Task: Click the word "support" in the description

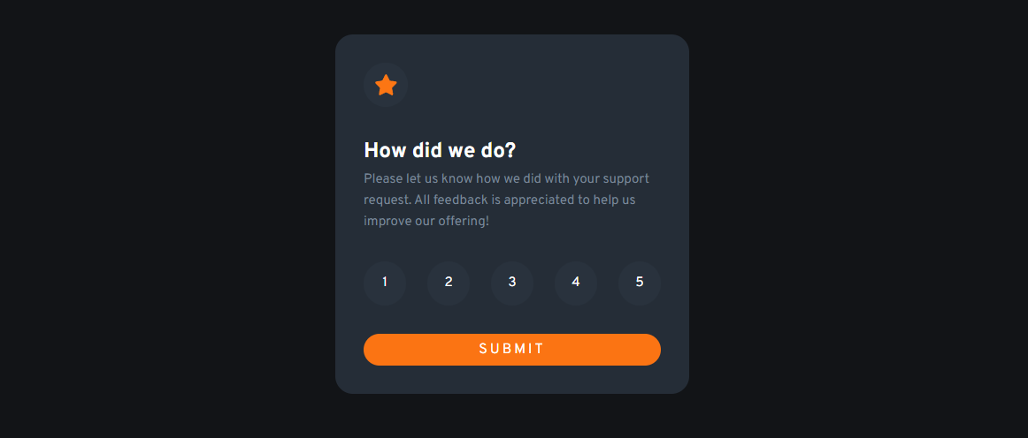Action: (x=626, y=179)
